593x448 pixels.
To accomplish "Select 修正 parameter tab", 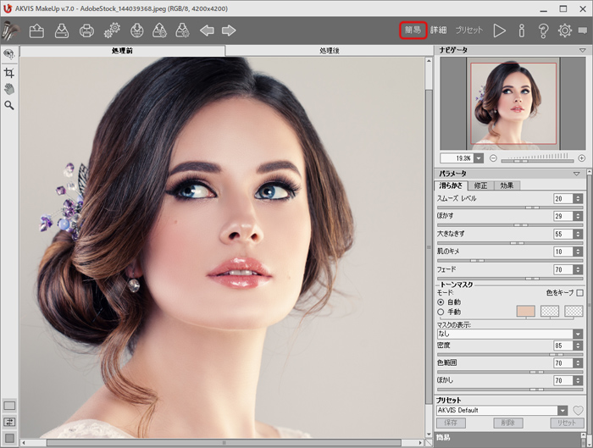I will pyautogui.click(x=480, y=185).
